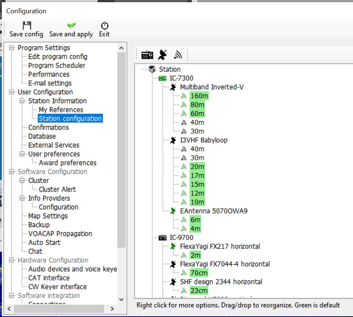Collapse the Cluster node
The image size is (353, 317).
(x=22, y=181)
